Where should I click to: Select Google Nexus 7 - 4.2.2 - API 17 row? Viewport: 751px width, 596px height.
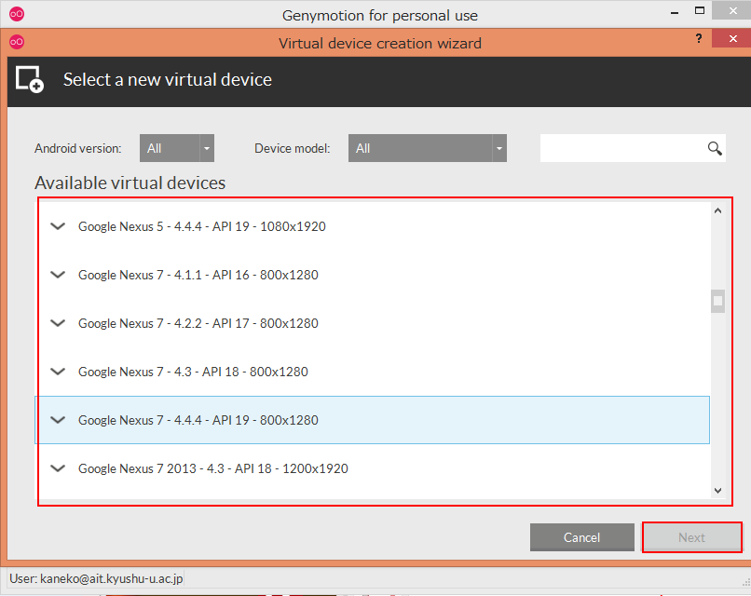point(372,323)
